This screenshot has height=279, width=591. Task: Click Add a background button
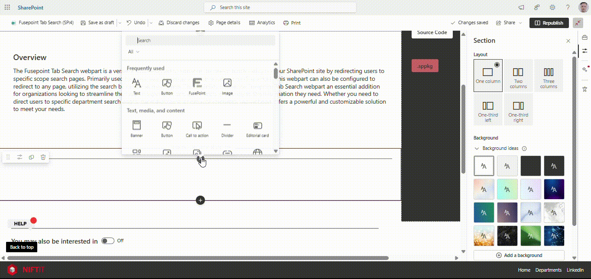click(x=519, y=255)
